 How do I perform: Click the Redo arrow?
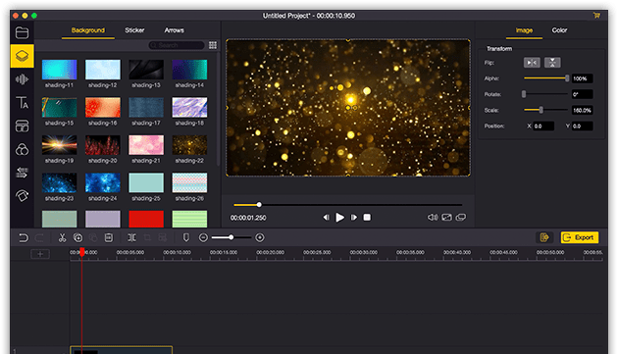39,237
